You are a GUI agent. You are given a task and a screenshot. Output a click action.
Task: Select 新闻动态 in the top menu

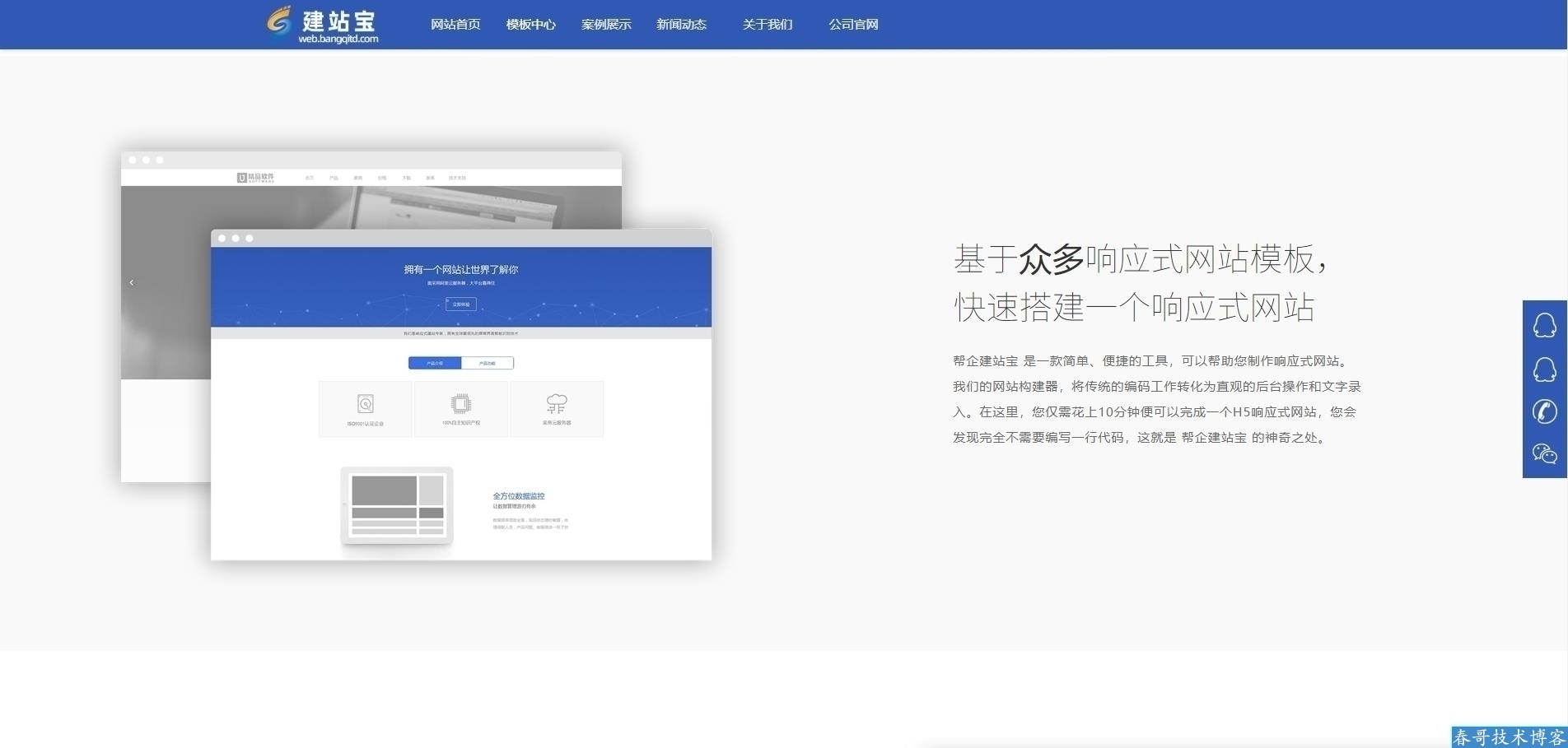(681, 25)
